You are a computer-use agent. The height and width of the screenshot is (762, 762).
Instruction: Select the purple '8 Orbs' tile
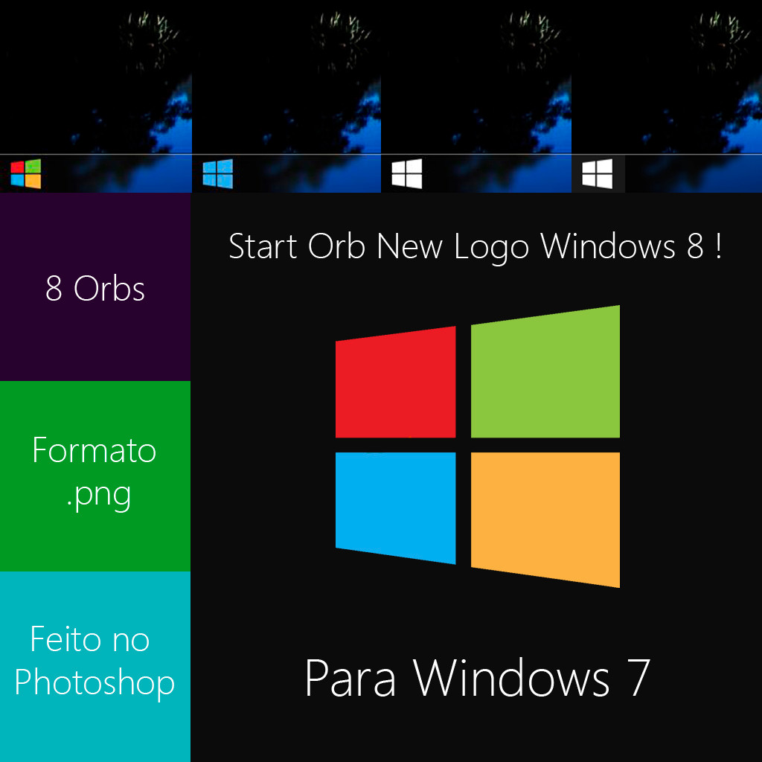95,287
